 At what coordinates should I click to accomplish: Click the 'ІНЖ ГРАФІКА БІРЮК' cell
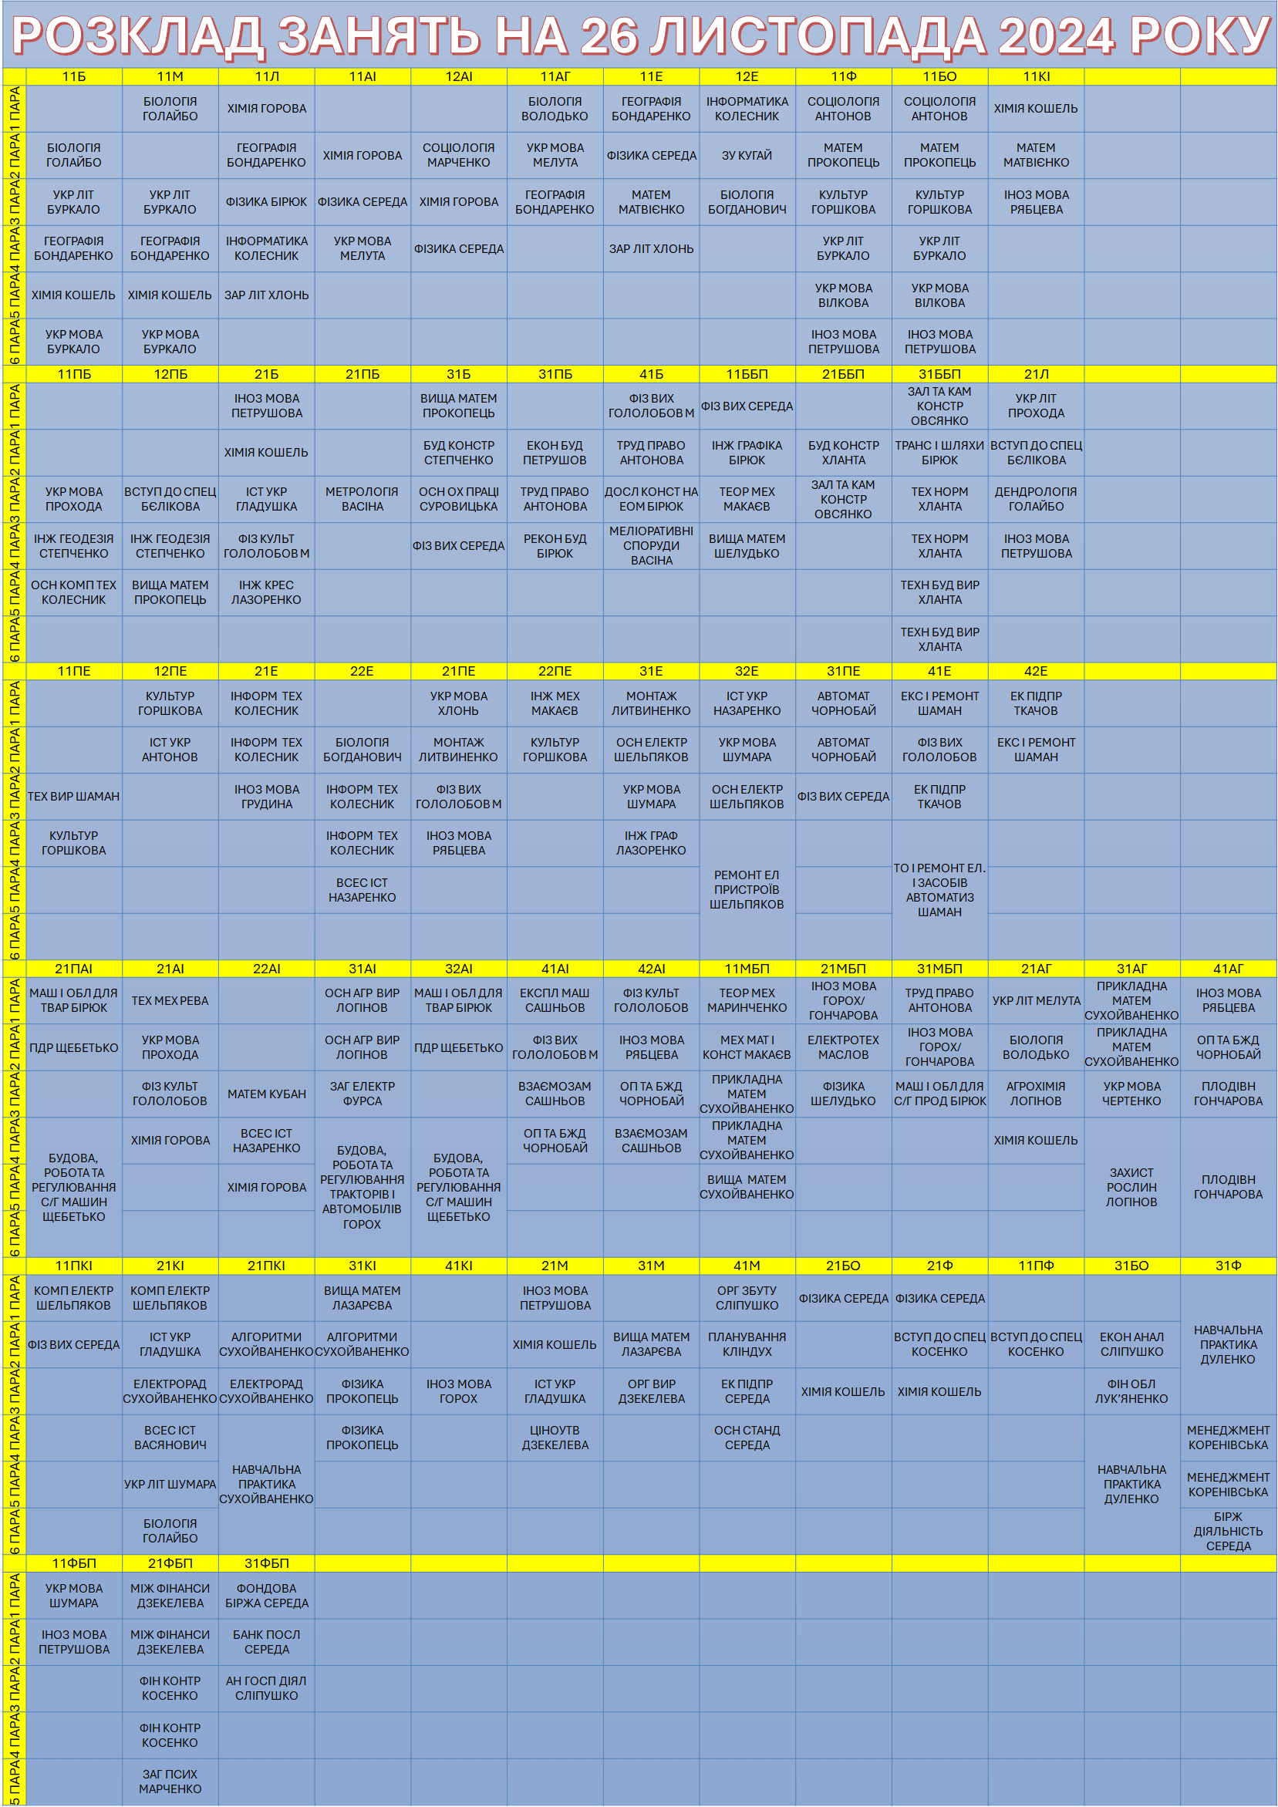(747, 453)
